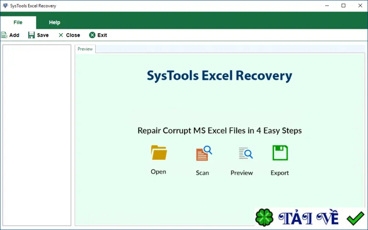Click the Close toolbar button
The width and height of the screenshot is (368, 230).
[69, 35]
